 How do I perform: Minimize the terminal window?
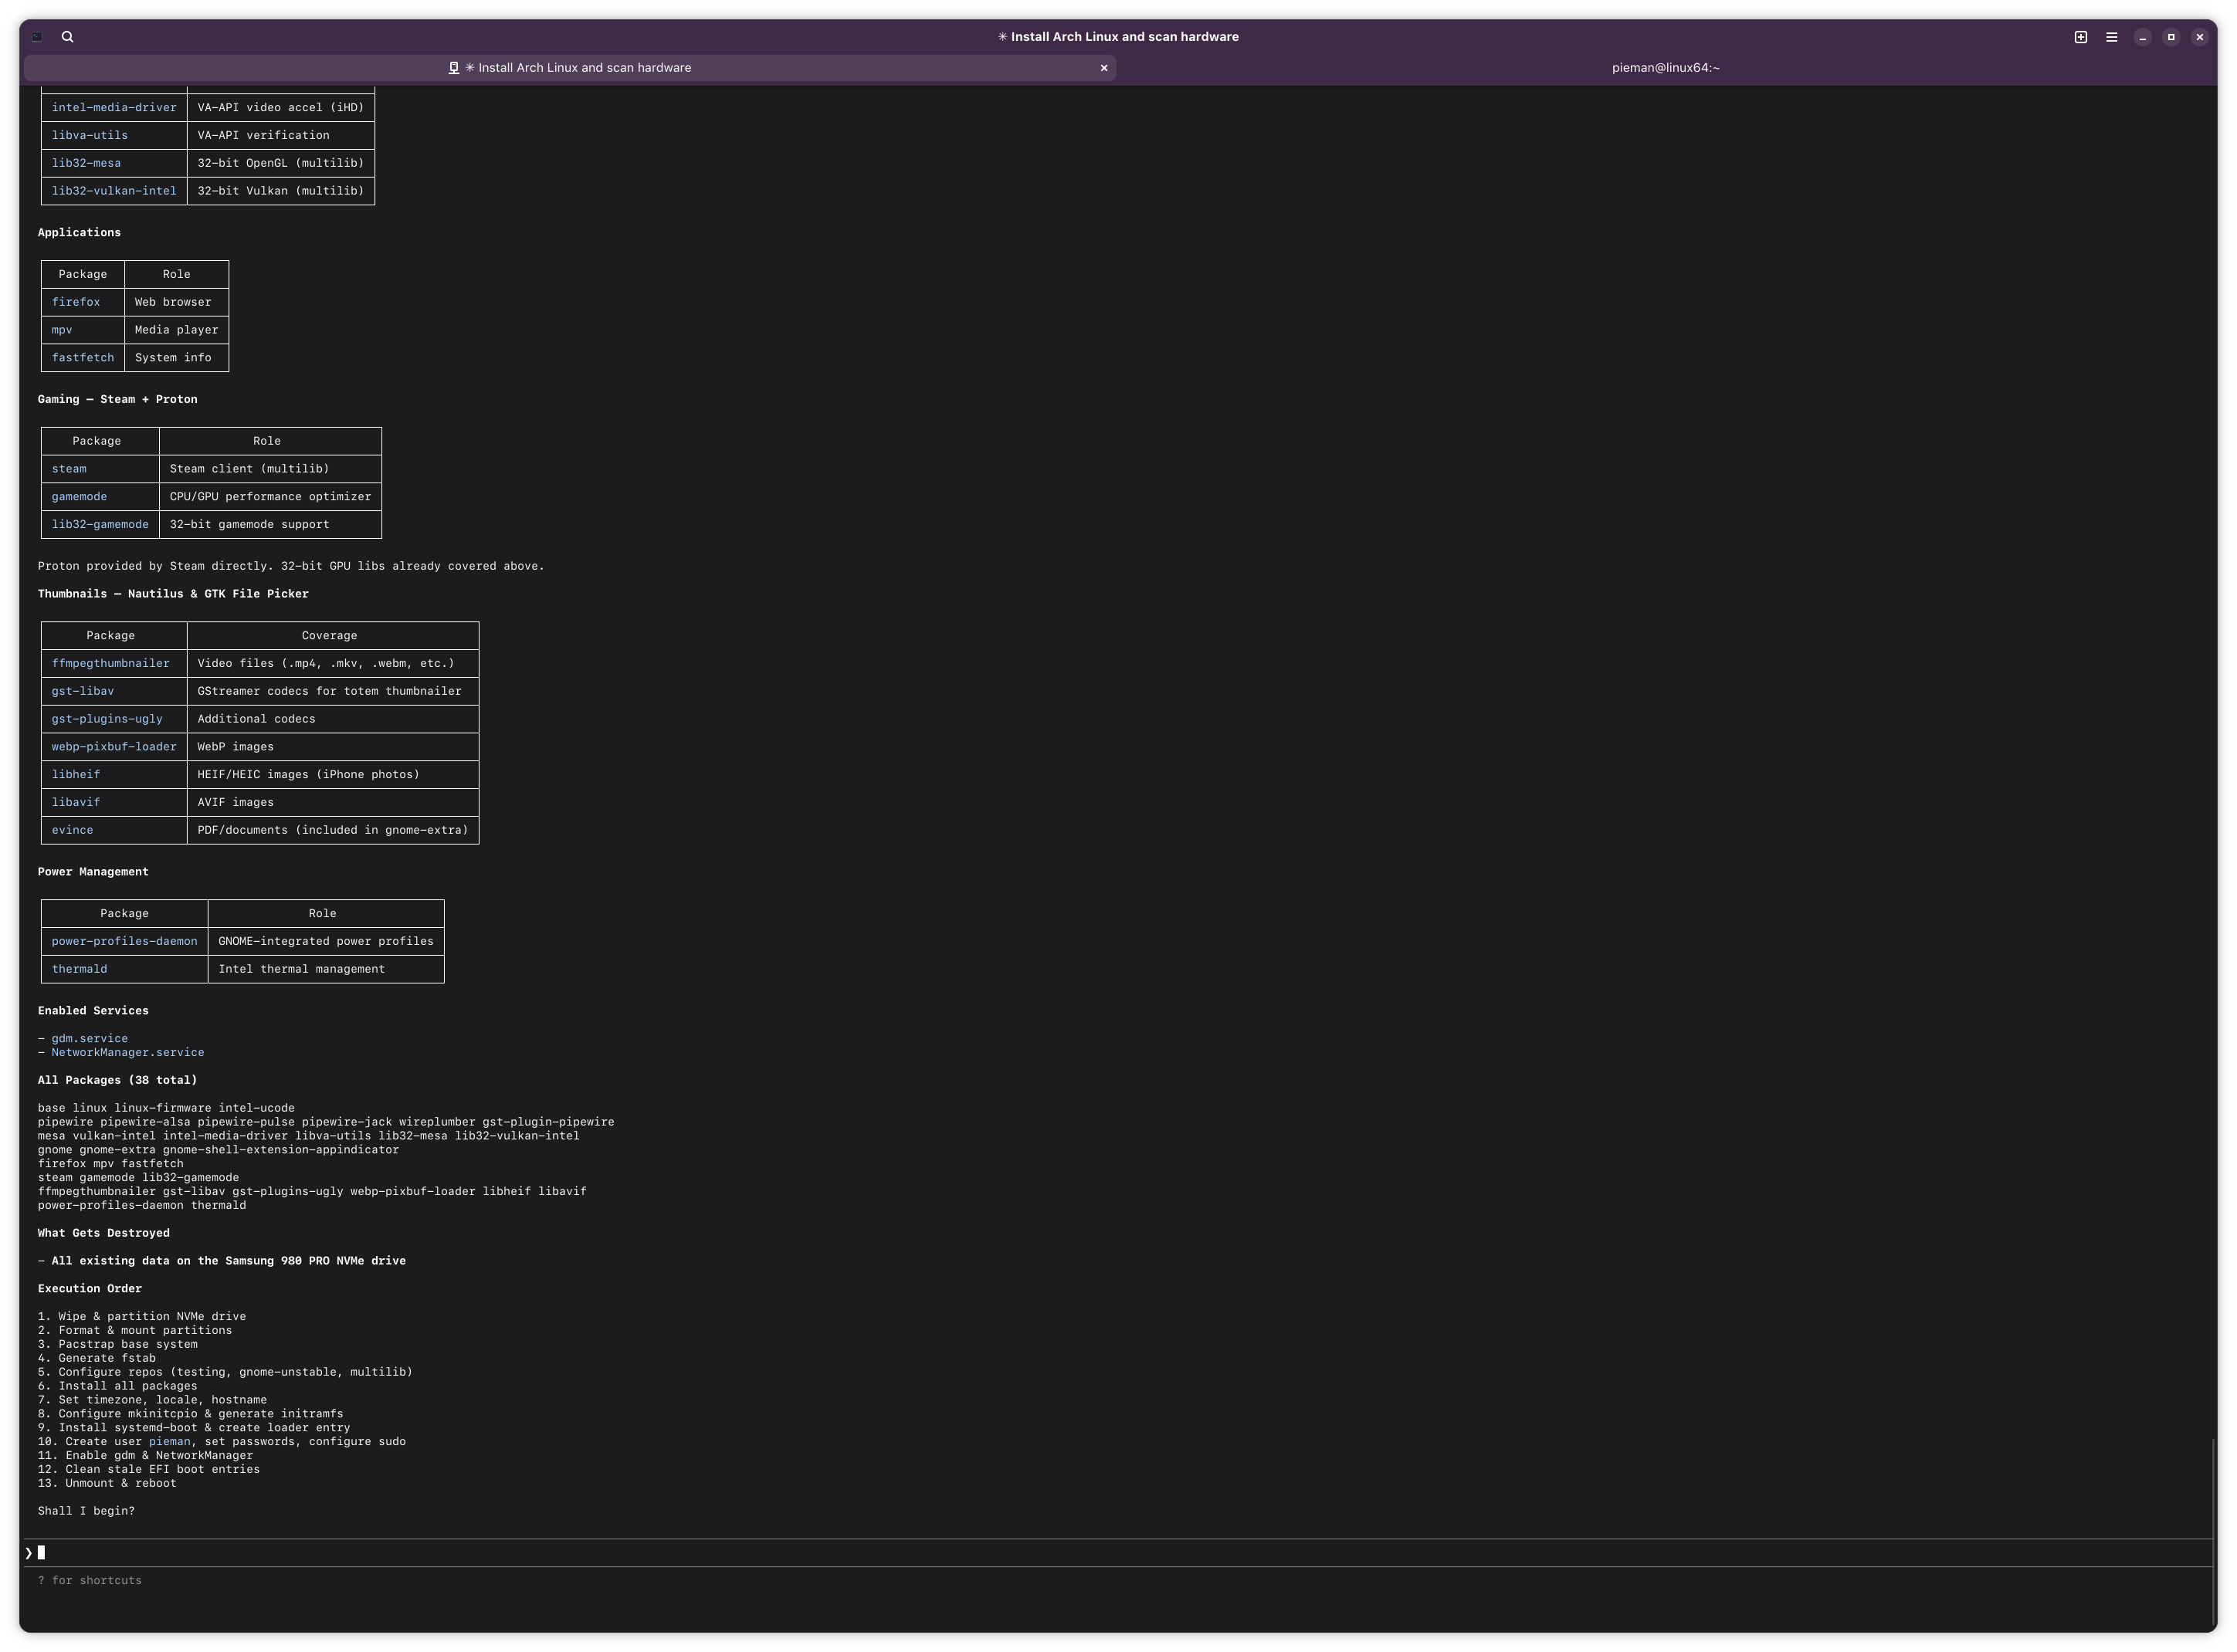(x=2142, y=37)
